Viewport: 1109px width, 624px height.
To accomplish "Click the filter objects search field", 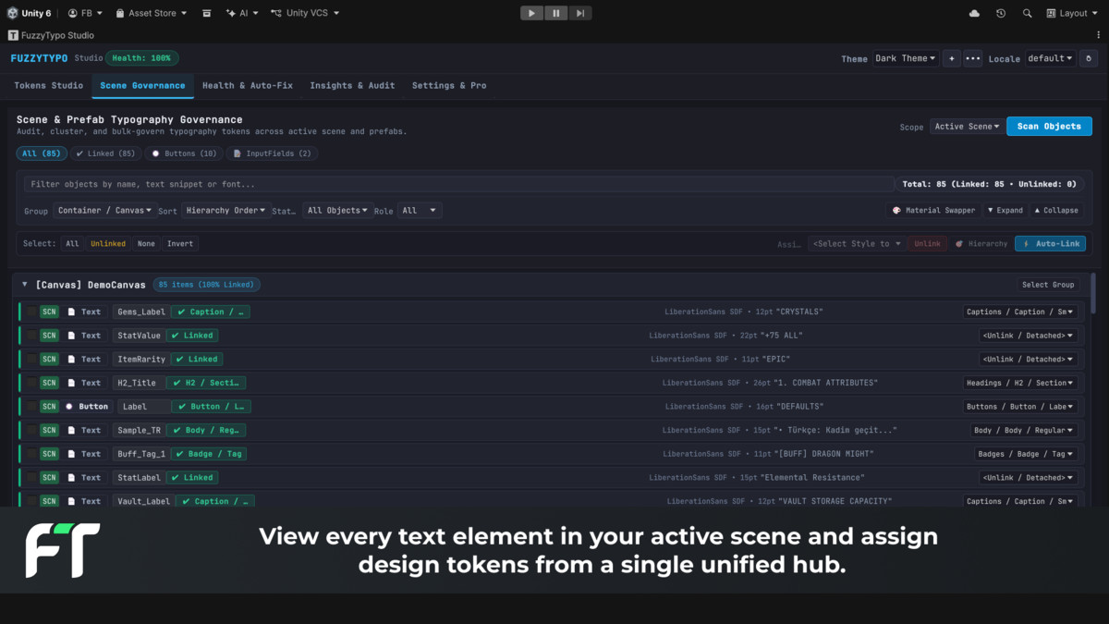I will 459,184.
